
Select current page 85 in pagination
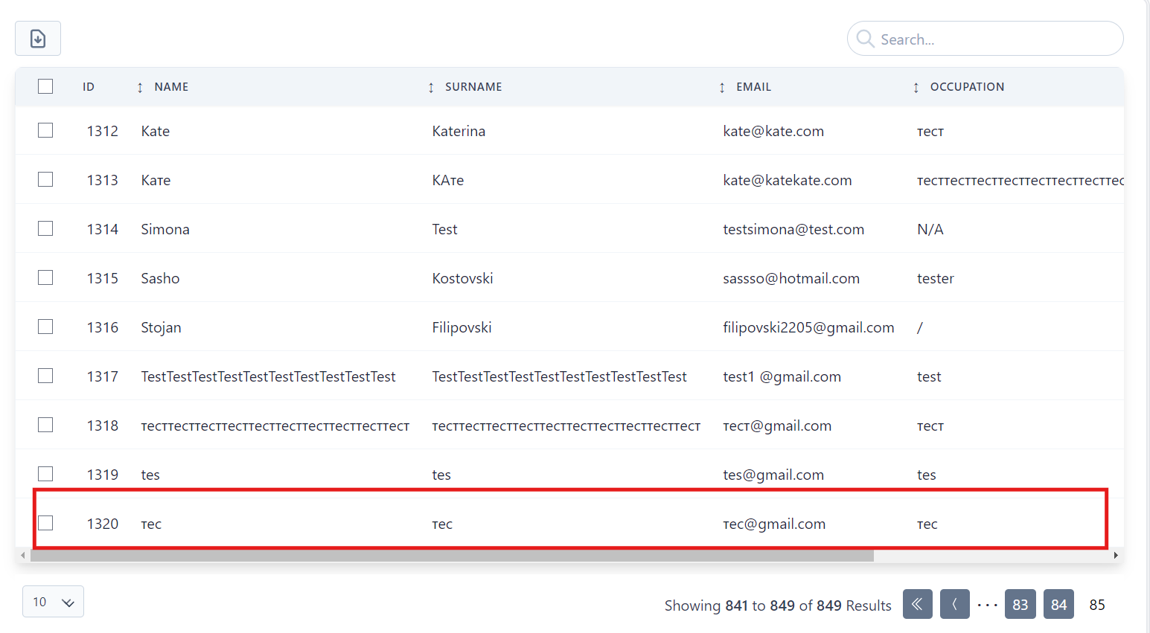1096,604
